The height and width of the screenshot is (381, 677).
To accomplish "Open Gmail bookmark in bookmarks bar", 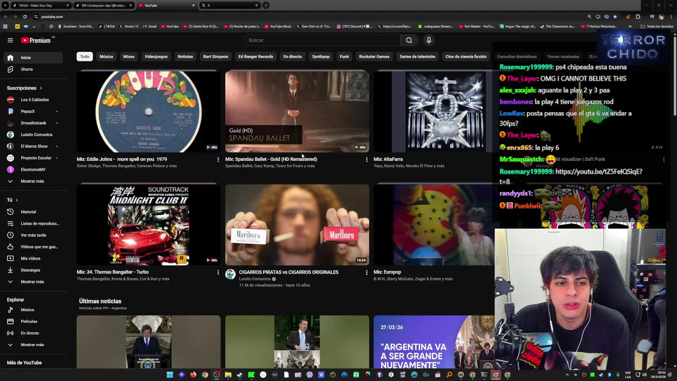I will coord(149,26).
